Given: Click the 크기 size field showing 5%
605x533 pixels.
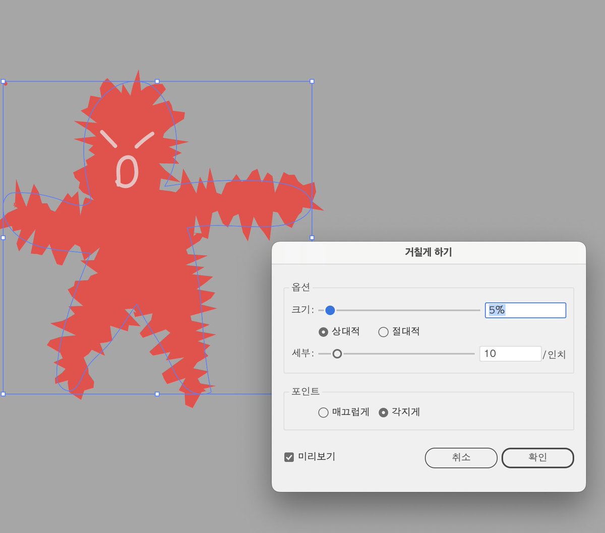Looking at the screenshot, I should (x=525, y=310).
